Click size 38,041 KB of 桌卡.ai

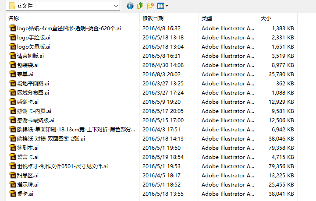281,194
